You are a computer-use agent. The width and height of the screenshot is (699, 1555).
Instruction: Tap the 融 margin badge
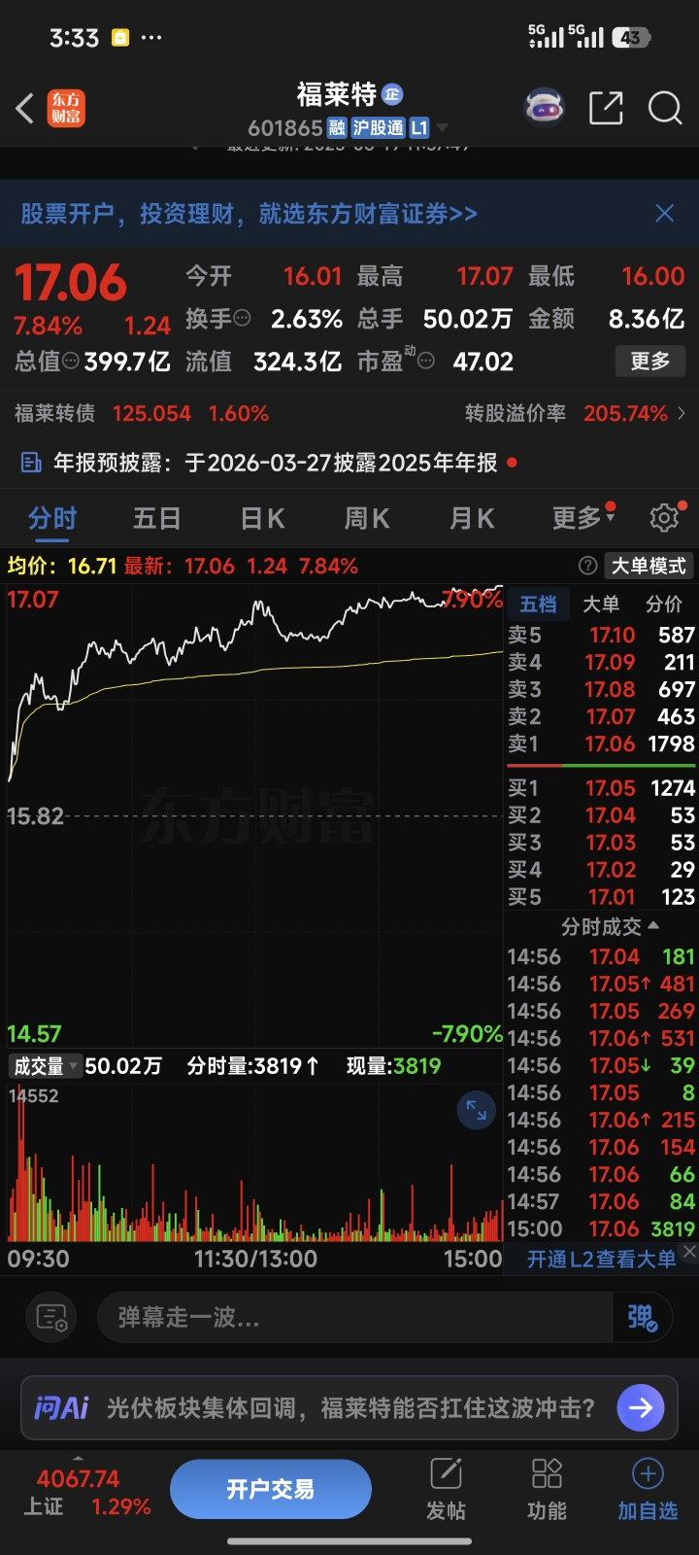[337, 128]
